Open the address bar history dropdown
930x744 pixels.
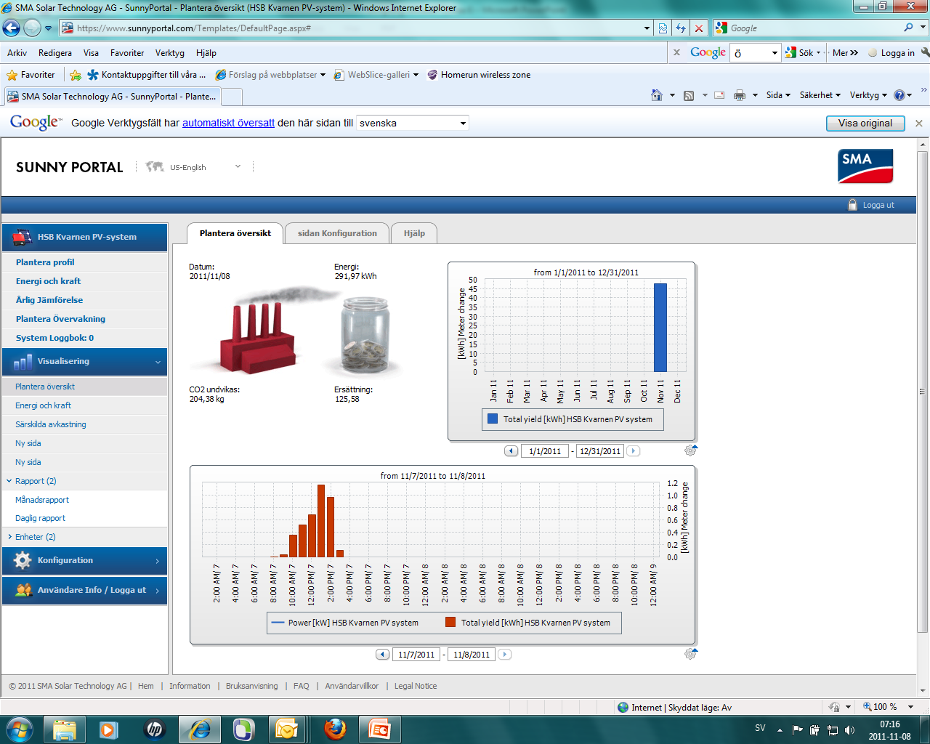pyautogui.click(x=647, y=28)
